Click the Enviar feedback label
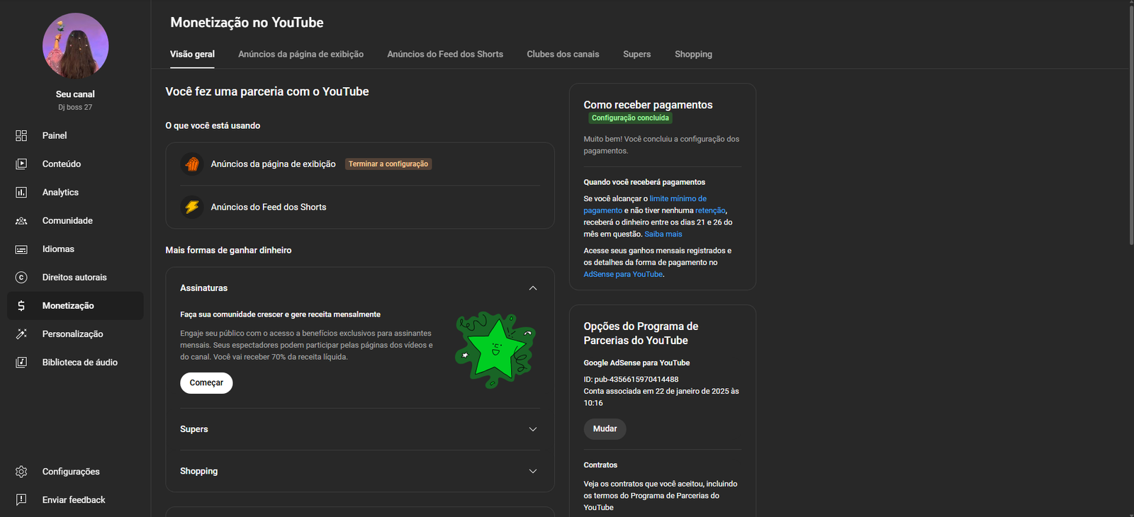Screen dimensions: 1134x517 [x=74, y=500]
